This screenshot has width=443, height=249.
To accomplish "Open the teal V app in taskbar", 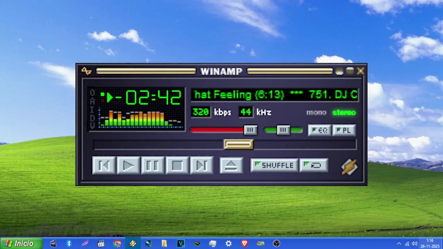I will (181, 243).
